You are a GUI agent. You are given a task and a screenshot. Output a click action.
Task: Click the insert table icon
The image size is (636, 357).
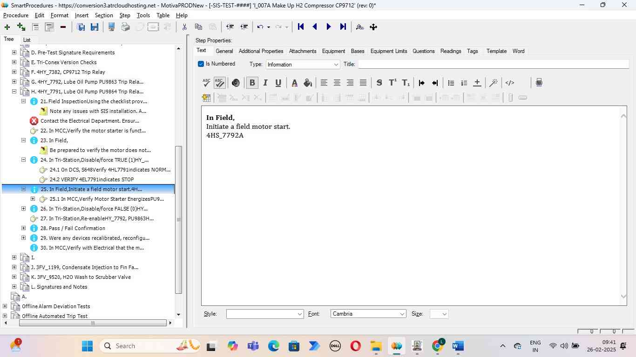coord(206,98)
